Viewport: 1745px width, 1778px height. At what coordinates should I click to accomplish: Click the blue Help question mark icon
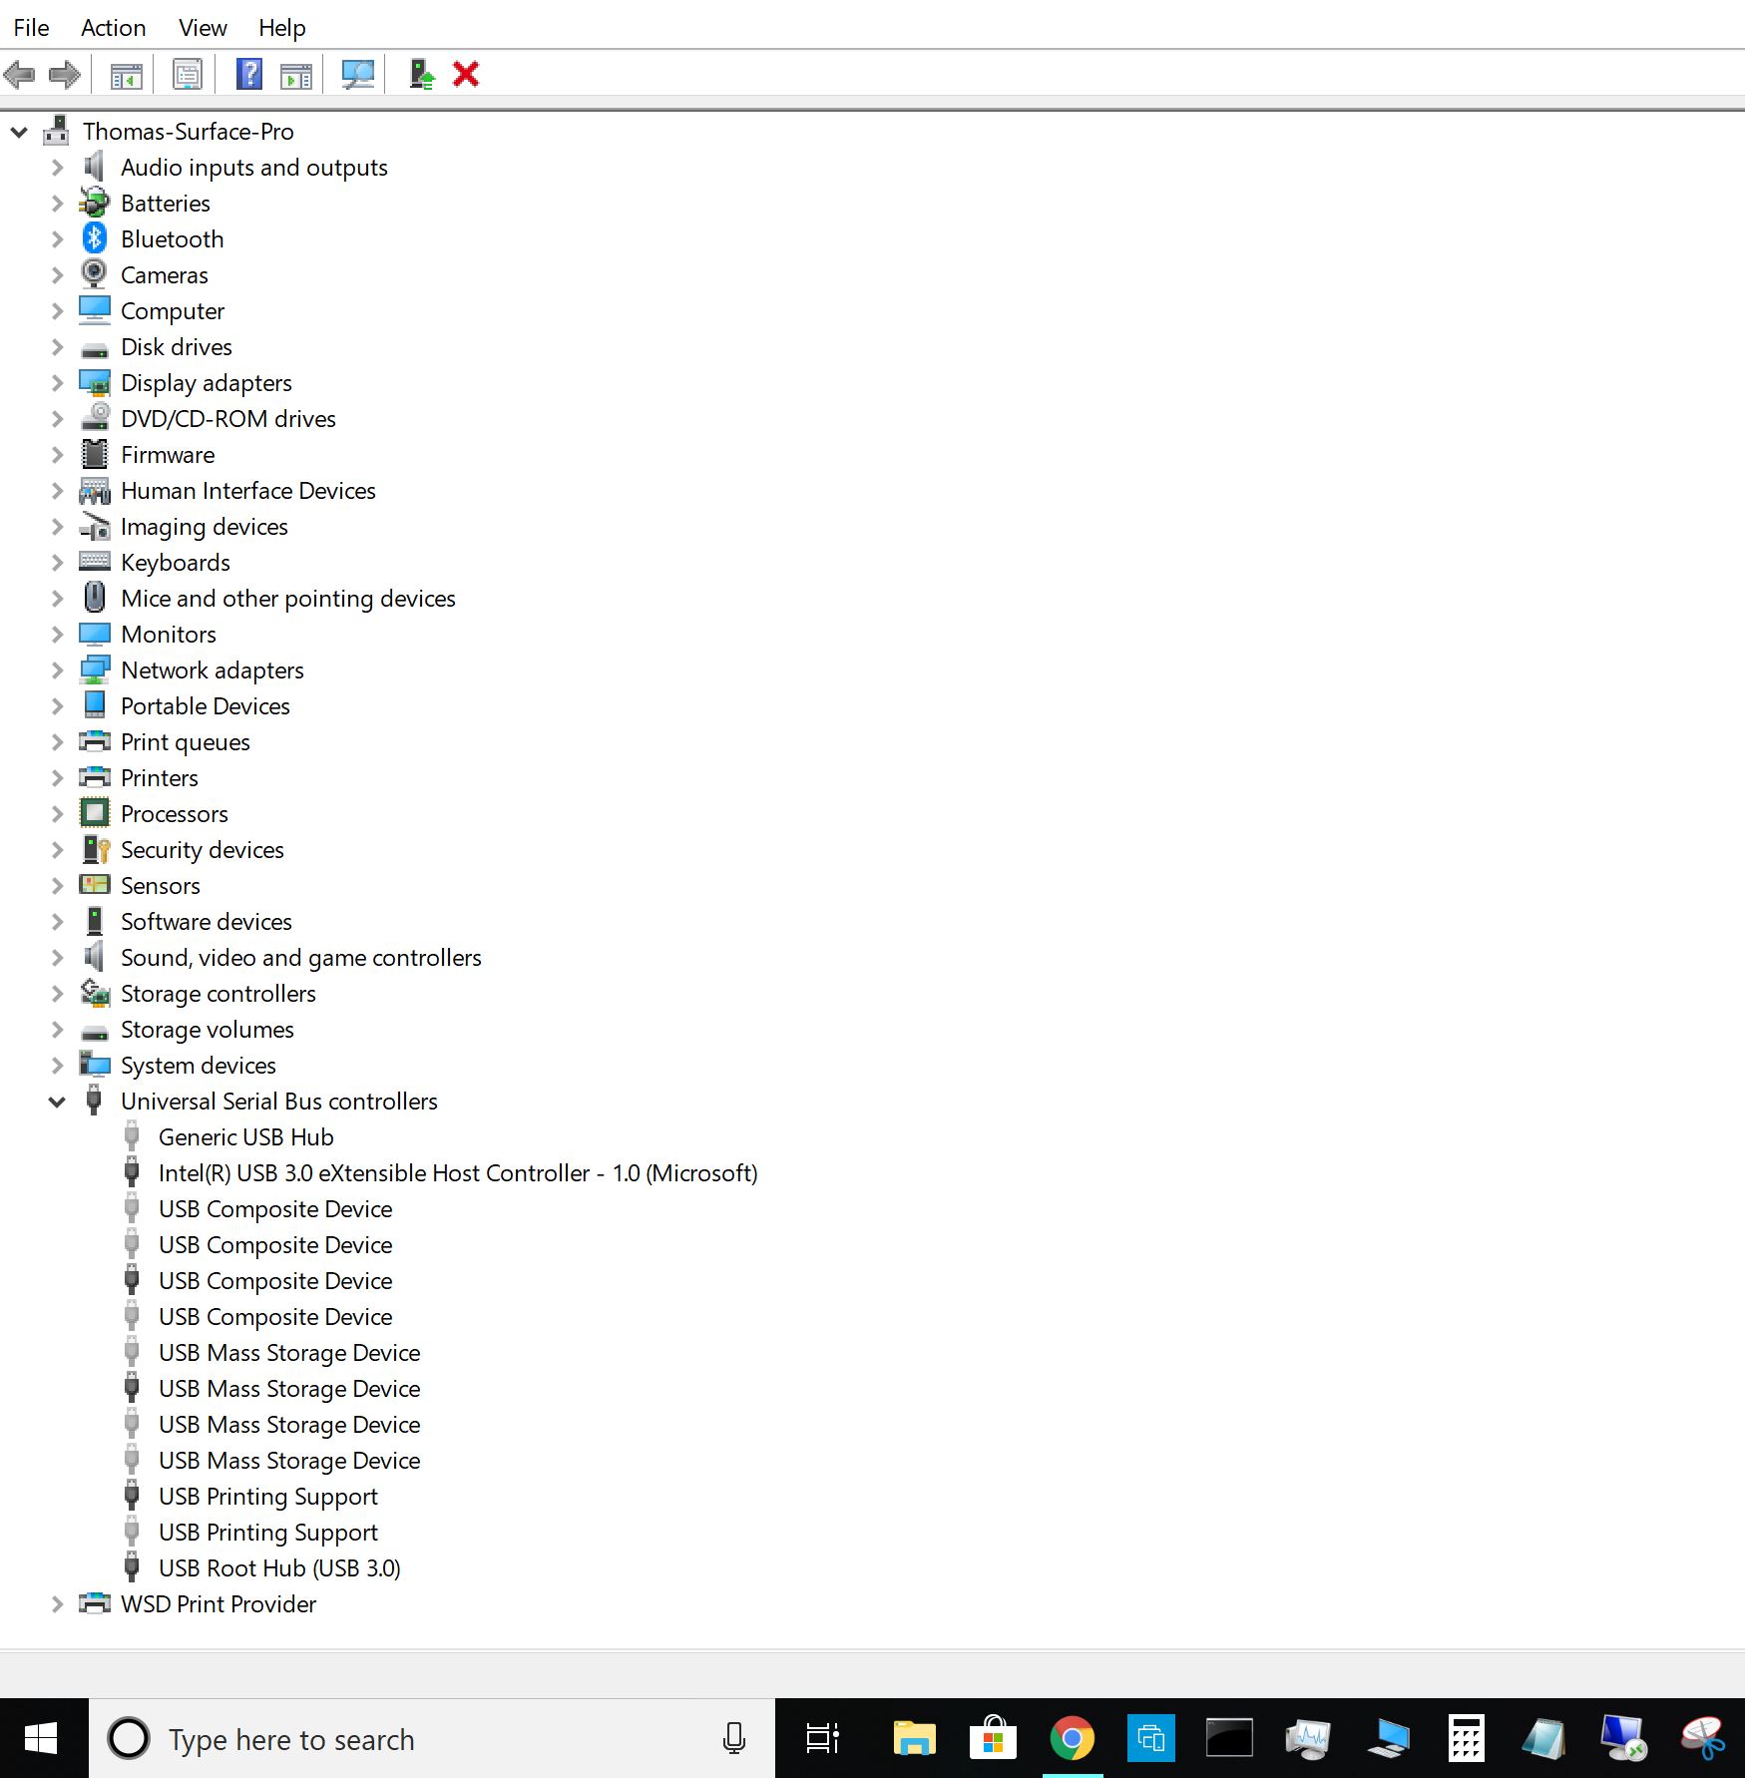248,75
